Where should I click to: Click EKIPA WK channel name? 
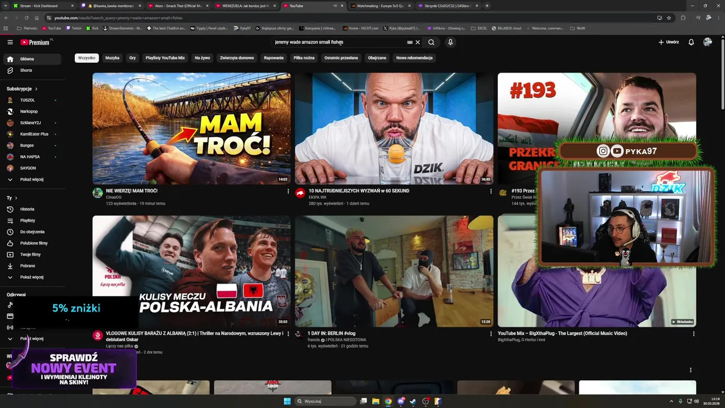coord(318,197)
